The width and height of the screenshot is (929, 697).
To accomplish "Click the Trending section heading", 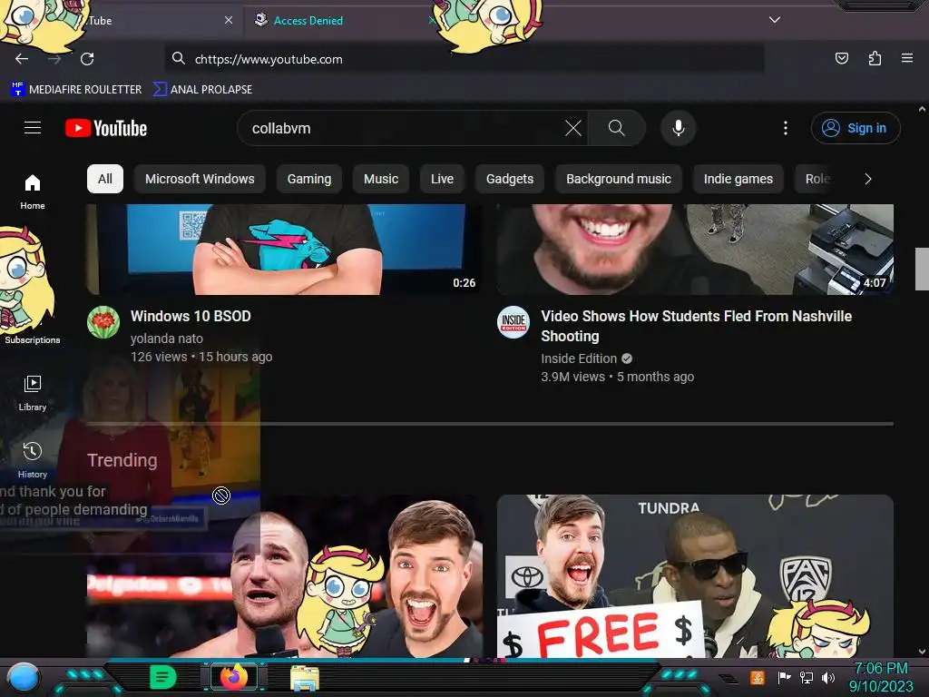I will coord(122,460).
